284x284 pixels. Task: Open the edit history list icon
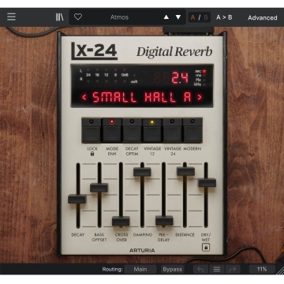pos(217,269)
